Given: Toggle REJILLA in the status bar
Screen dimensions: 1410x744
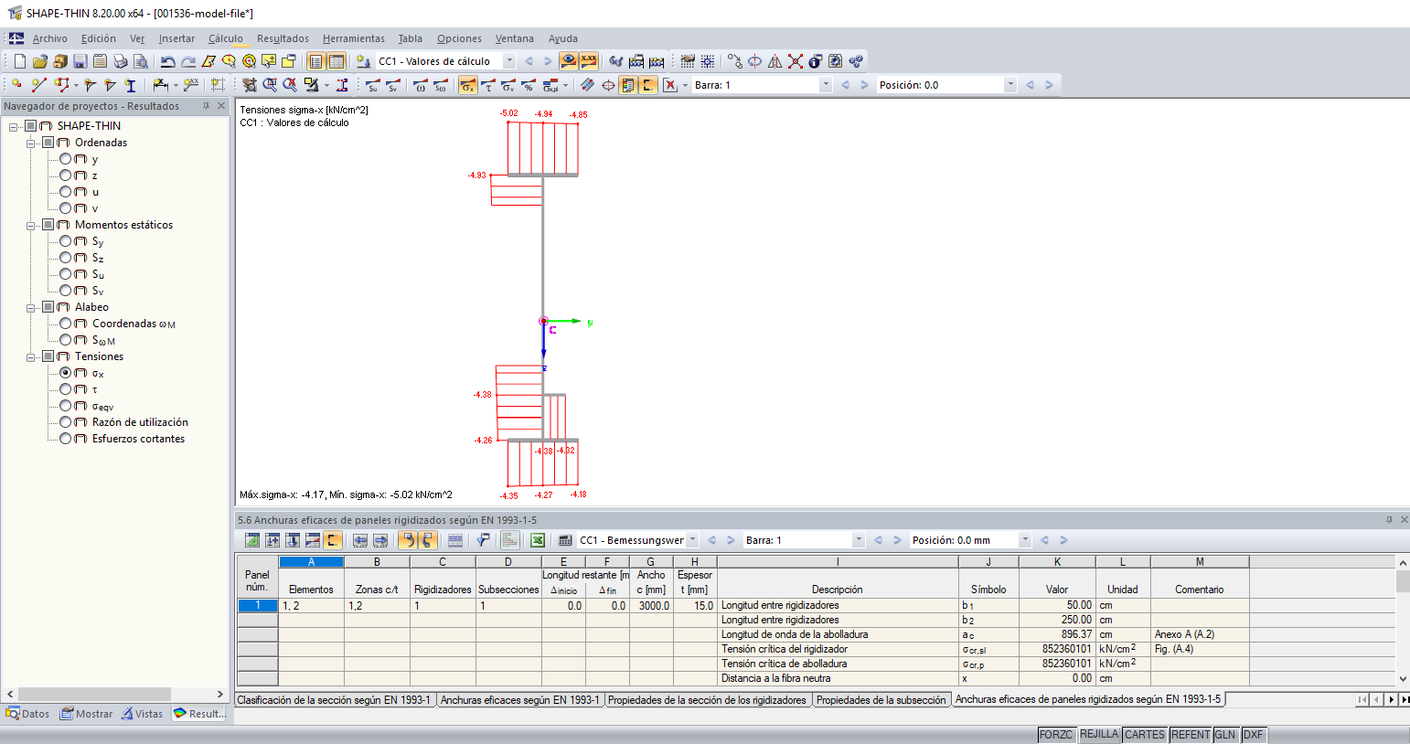Looking at the screenshot, I should [x=1099, y=735].
